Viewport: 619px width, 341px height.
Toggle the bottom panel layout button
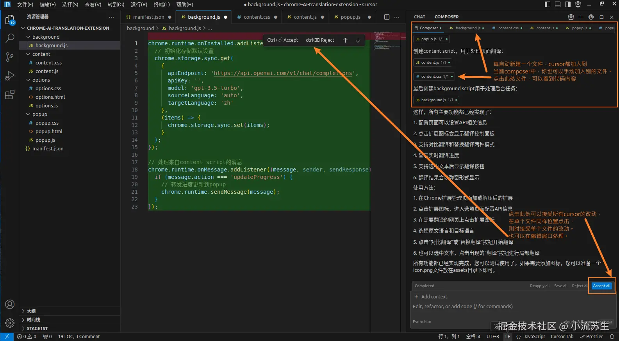coord(558,4)
